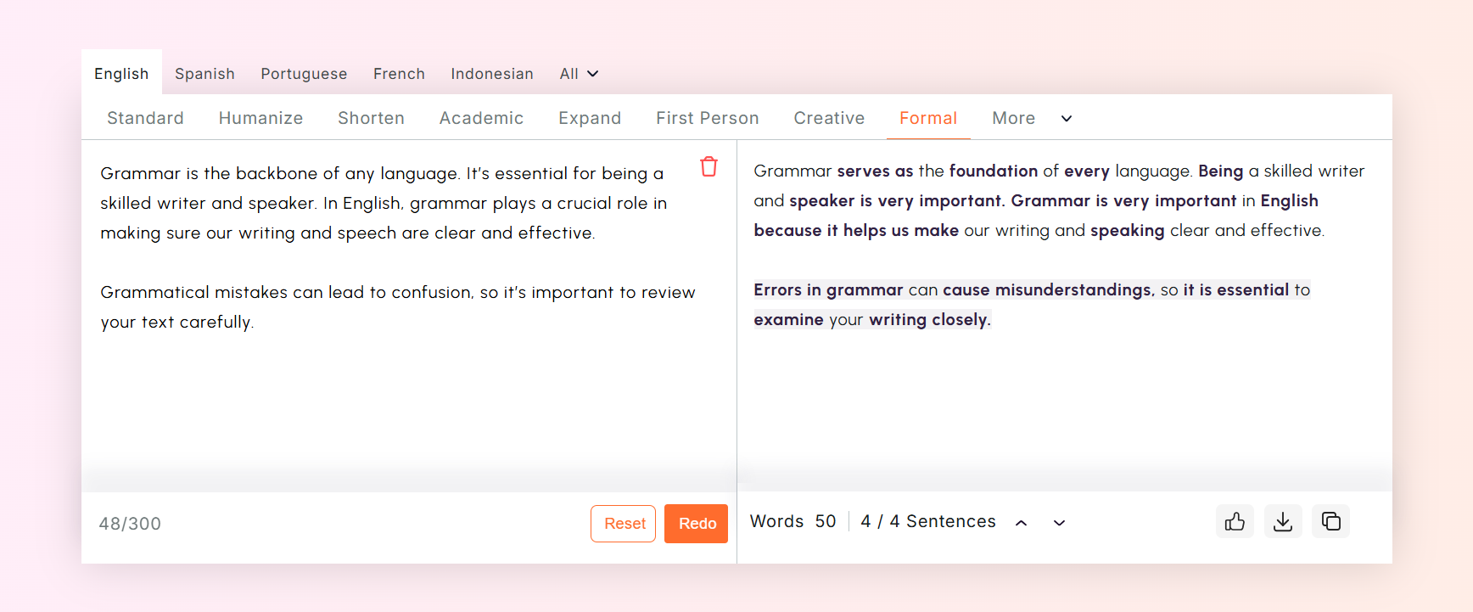Select the Formal mode tab
The image size is (1473, 612).
(928, 118)
